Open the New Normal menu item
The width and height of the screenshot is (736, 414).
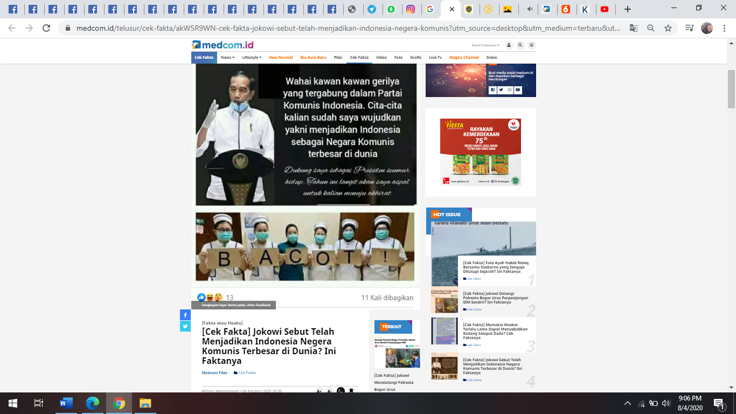pyautogui.click(x=281, y=57)
